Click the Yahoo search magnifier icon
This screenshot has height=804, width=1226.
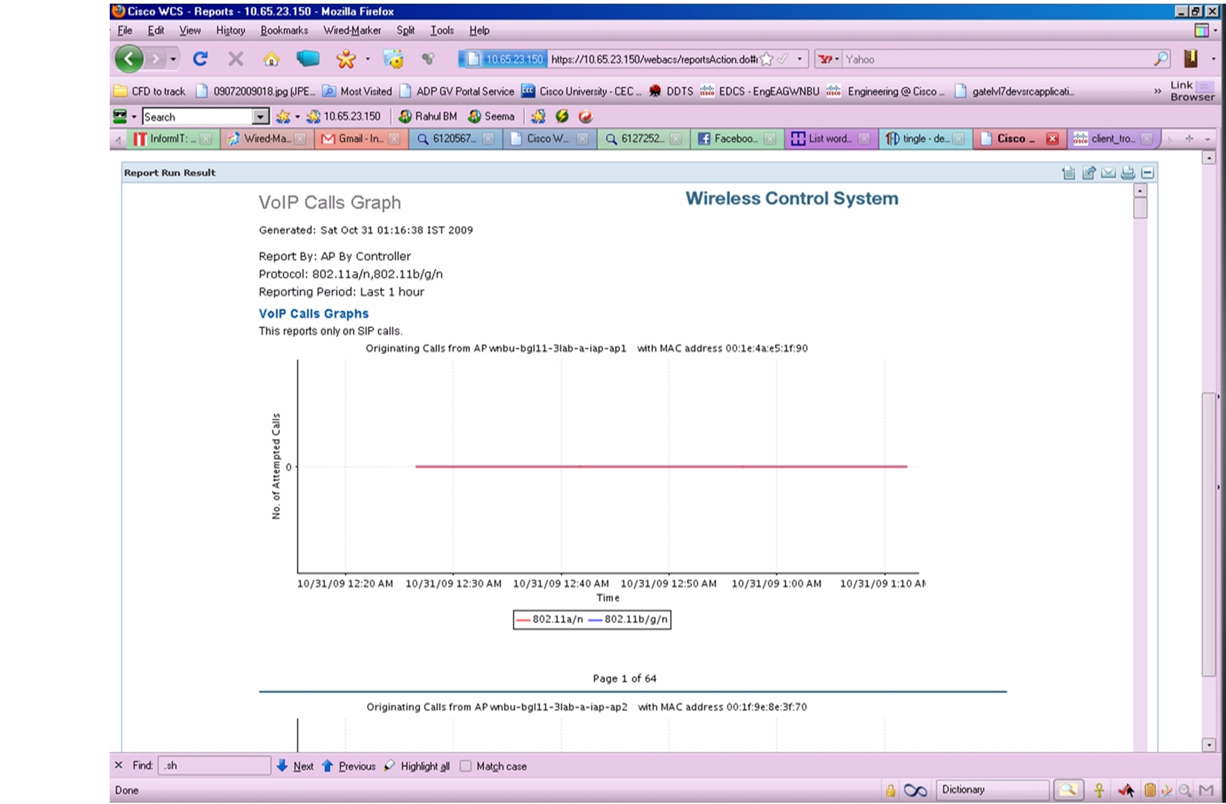tap(1161, 59)
